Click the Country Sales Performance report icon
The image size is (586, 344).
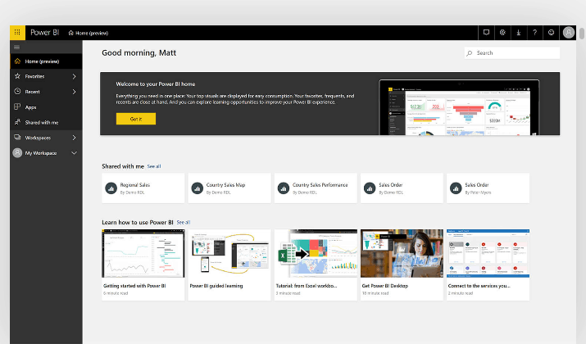(x=284, y=188)
